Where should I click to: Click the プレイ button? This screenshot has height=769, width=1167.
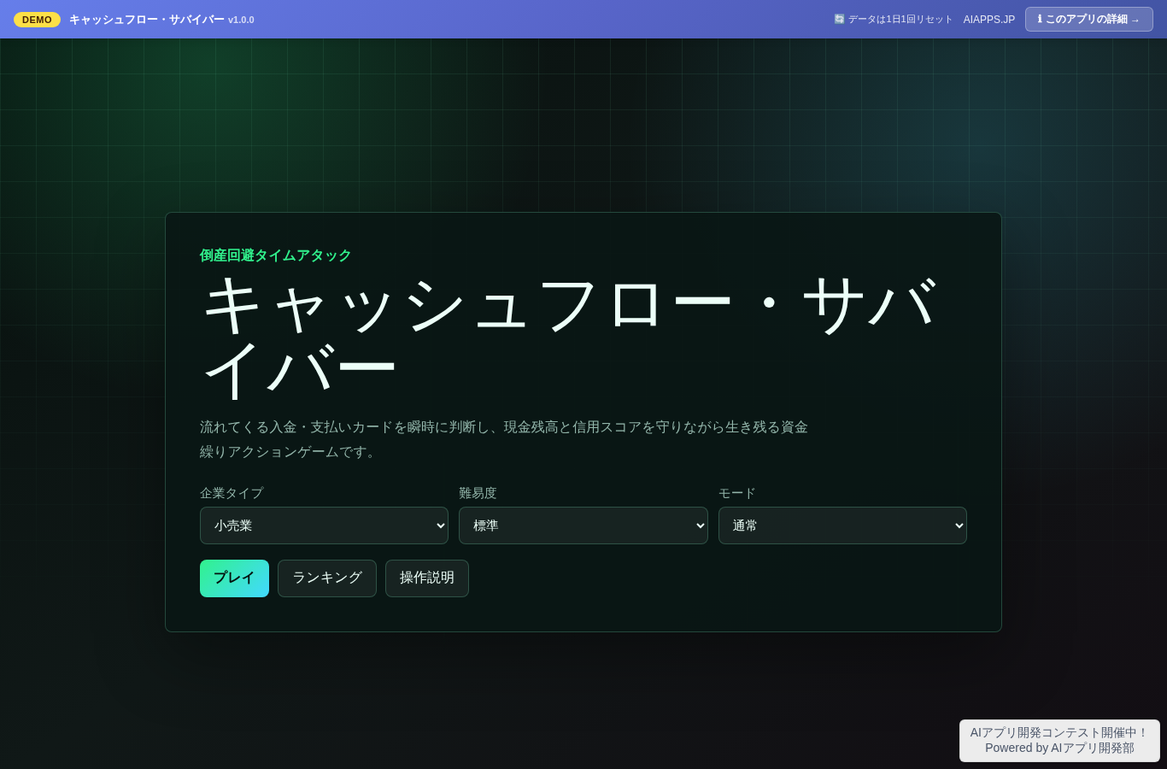pyautogui.click(x=234, y=578)
